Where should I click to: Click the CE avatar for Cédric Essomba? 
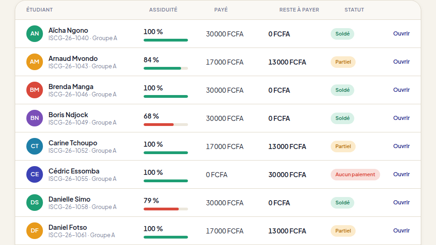point(35,174)
